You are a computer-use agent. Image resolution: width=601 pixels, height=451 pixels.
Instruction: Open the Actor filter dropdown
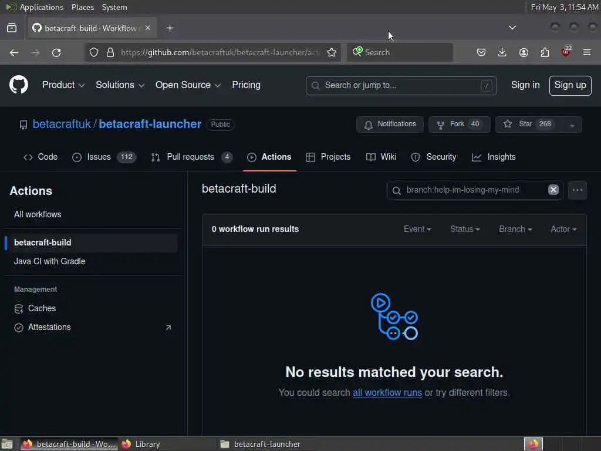pyautogui.click(x=563, y=230)
